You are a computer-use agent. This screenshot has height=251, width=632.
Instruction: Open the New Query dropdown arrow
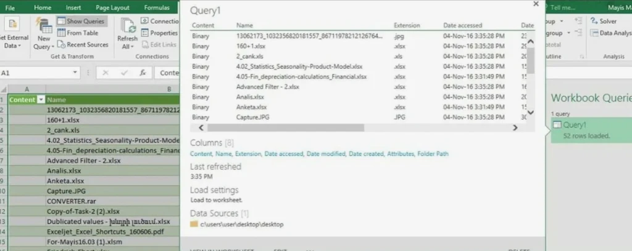click(52, 47)
